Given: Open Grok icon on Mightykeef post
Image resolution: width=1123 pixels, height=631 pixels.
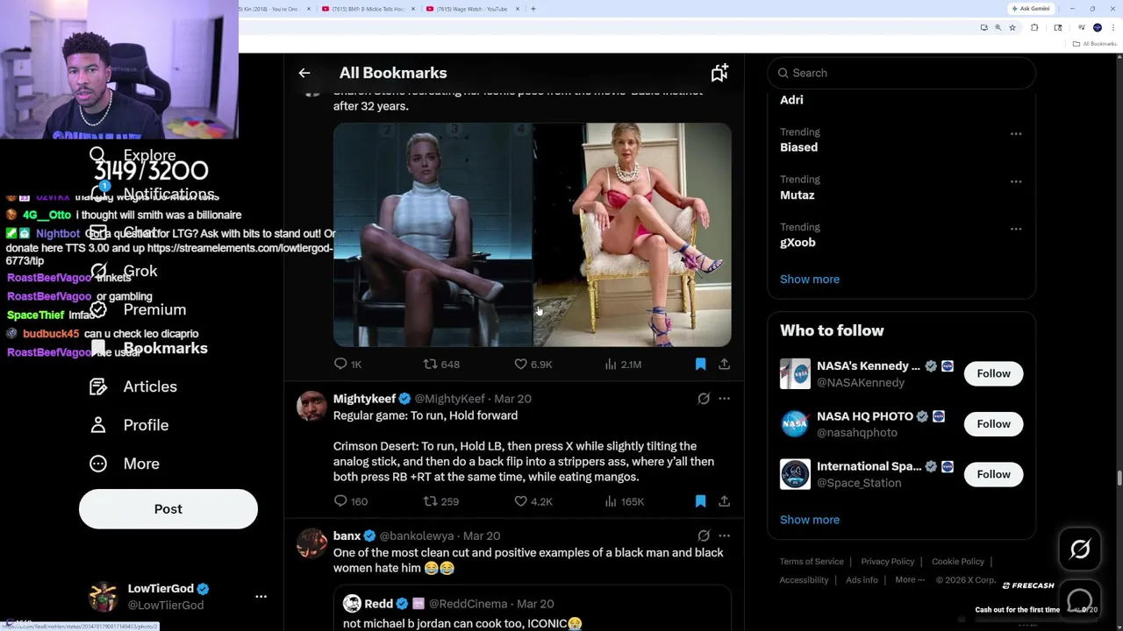Looking at the screenshot, I should click(x=704, y=399).
